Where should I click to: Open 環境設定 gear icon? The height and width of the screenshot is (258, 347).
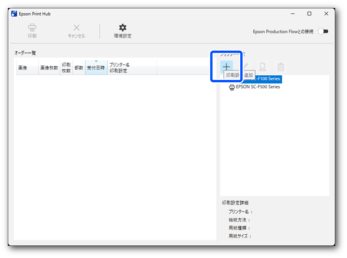[x=123, y=28]
